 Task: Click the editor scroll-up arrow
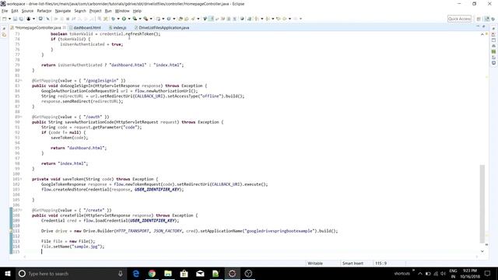point(482,34)
